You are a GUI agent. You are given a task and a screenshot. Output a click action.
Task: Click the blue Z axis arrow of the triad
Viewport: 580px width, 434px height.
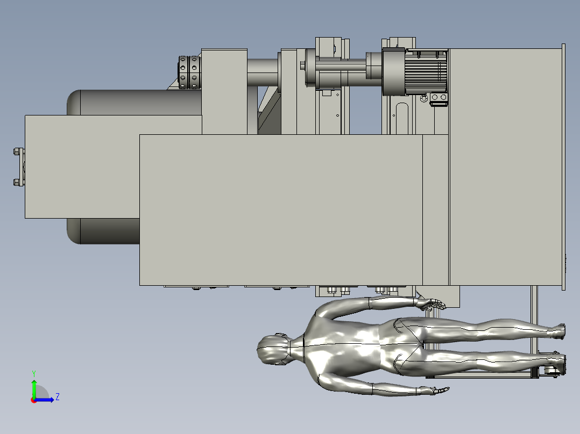pos(44,400)
